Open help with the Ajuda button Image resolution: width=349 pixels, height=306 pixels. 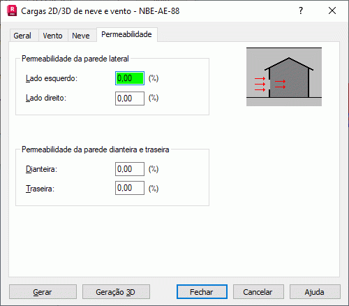point(315,292)
